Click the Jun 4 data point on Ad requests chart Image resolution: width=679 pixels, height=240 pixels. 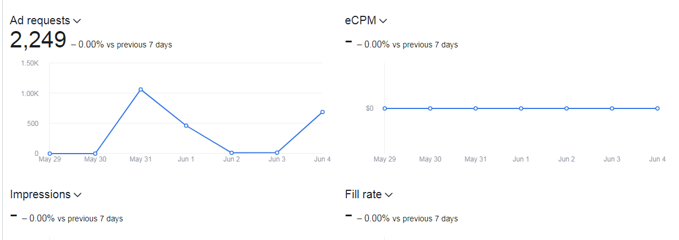tap(323, 112)
